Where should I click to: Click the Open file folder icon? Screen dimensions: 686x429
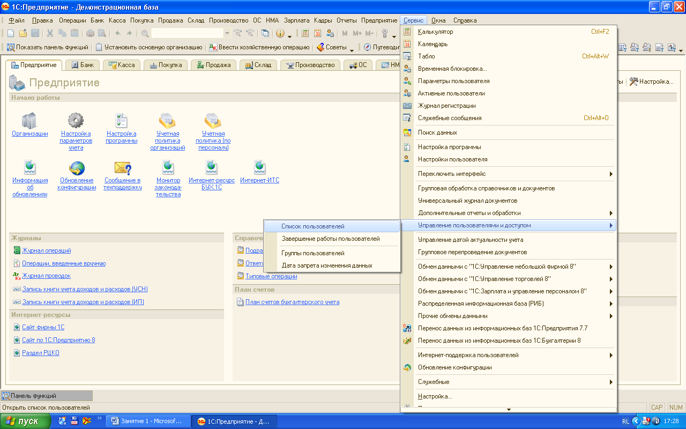point(23,33)
